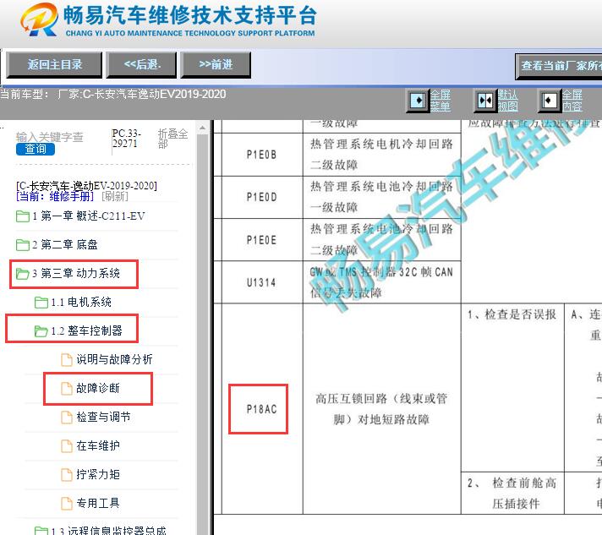
Task: Open folder icon of 第二章 底盘
Action: tap(23, 245)
